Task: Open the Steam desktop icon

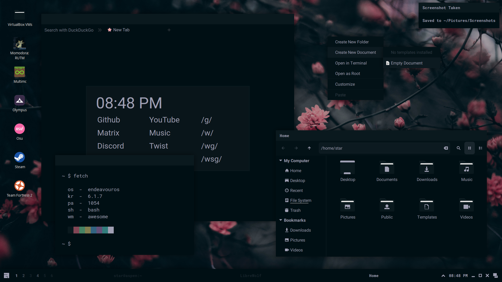Action: tap(20, 157)
